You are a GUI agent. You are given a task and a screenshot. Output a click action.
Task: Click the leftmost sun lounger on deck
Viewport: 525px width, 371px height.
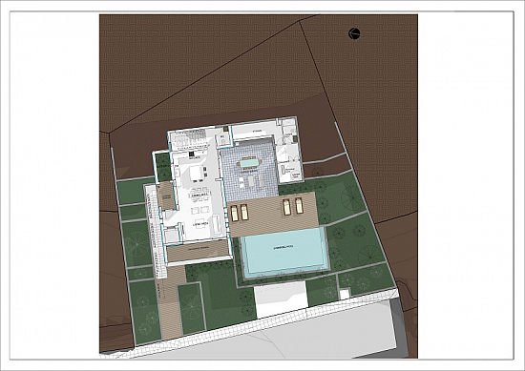pos(235,213)
